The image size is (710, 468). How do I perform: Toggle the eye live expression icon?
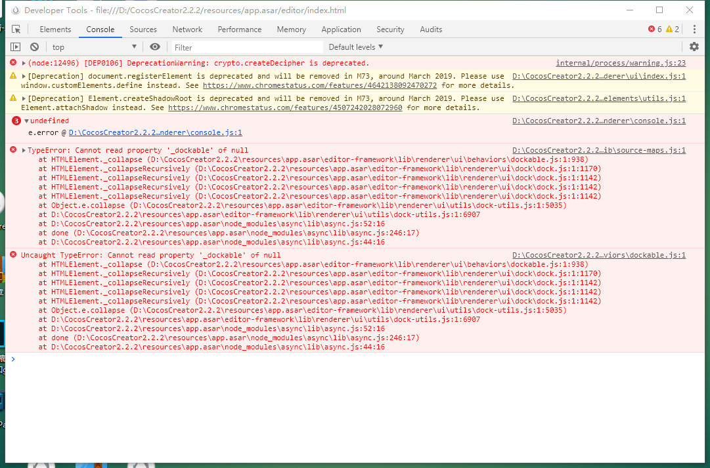[x=155, y=47]
